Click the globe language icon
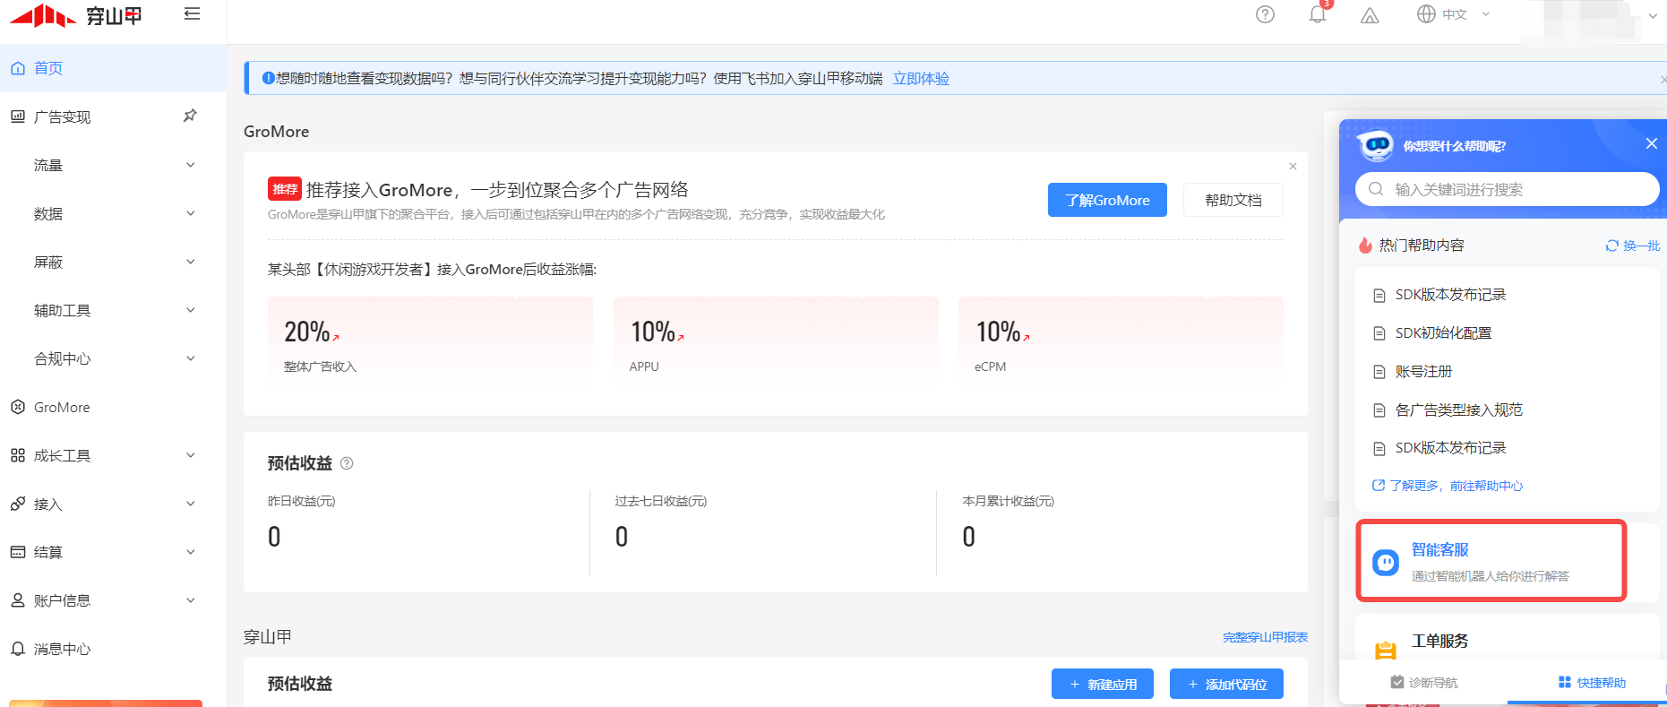 pos(1426,14)
